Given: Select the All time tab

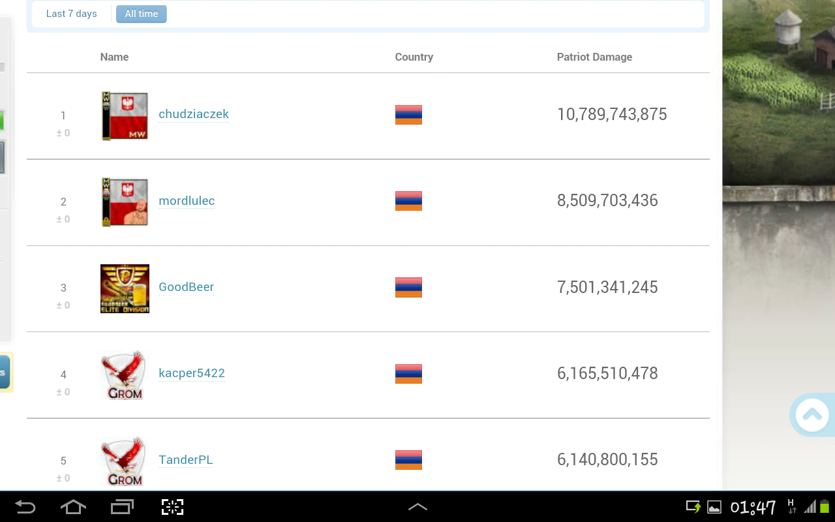Looking at the screenshot, I should pyautogui.click(x=142, y=14).
